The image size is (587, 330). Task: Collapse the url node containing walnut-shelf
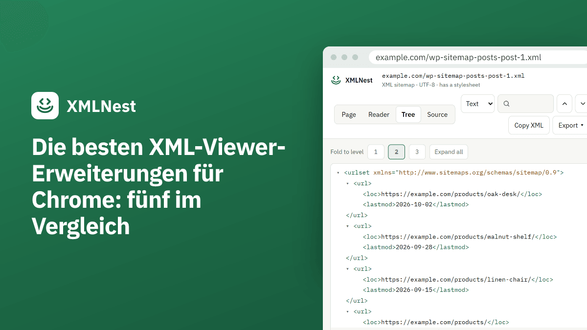(348, 226)
